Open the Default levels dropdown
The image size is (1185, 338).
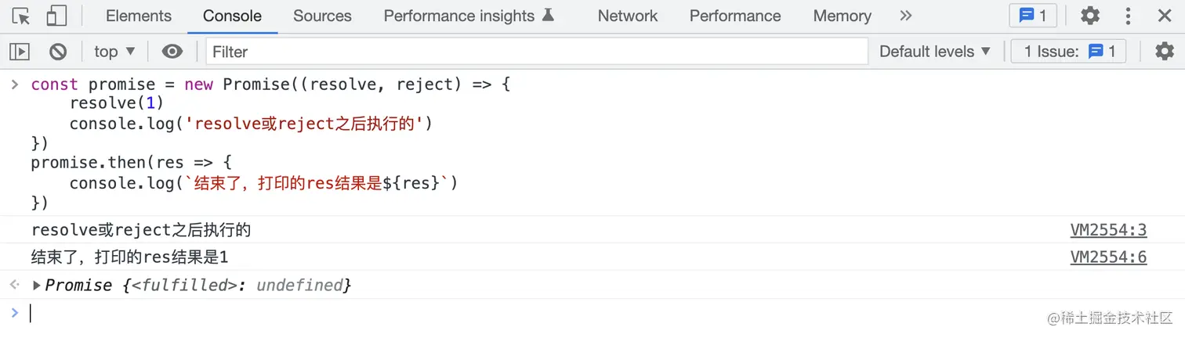click(934, 52)
